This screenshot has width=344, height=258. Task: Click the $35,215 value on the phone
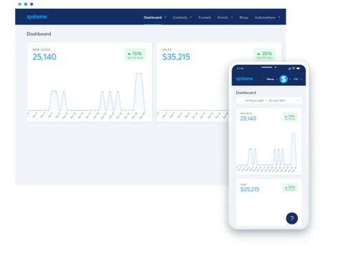pos(250,189)
